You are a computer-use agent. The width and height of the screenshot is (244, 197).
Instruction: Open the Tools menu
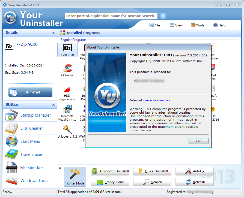(198, 25)
